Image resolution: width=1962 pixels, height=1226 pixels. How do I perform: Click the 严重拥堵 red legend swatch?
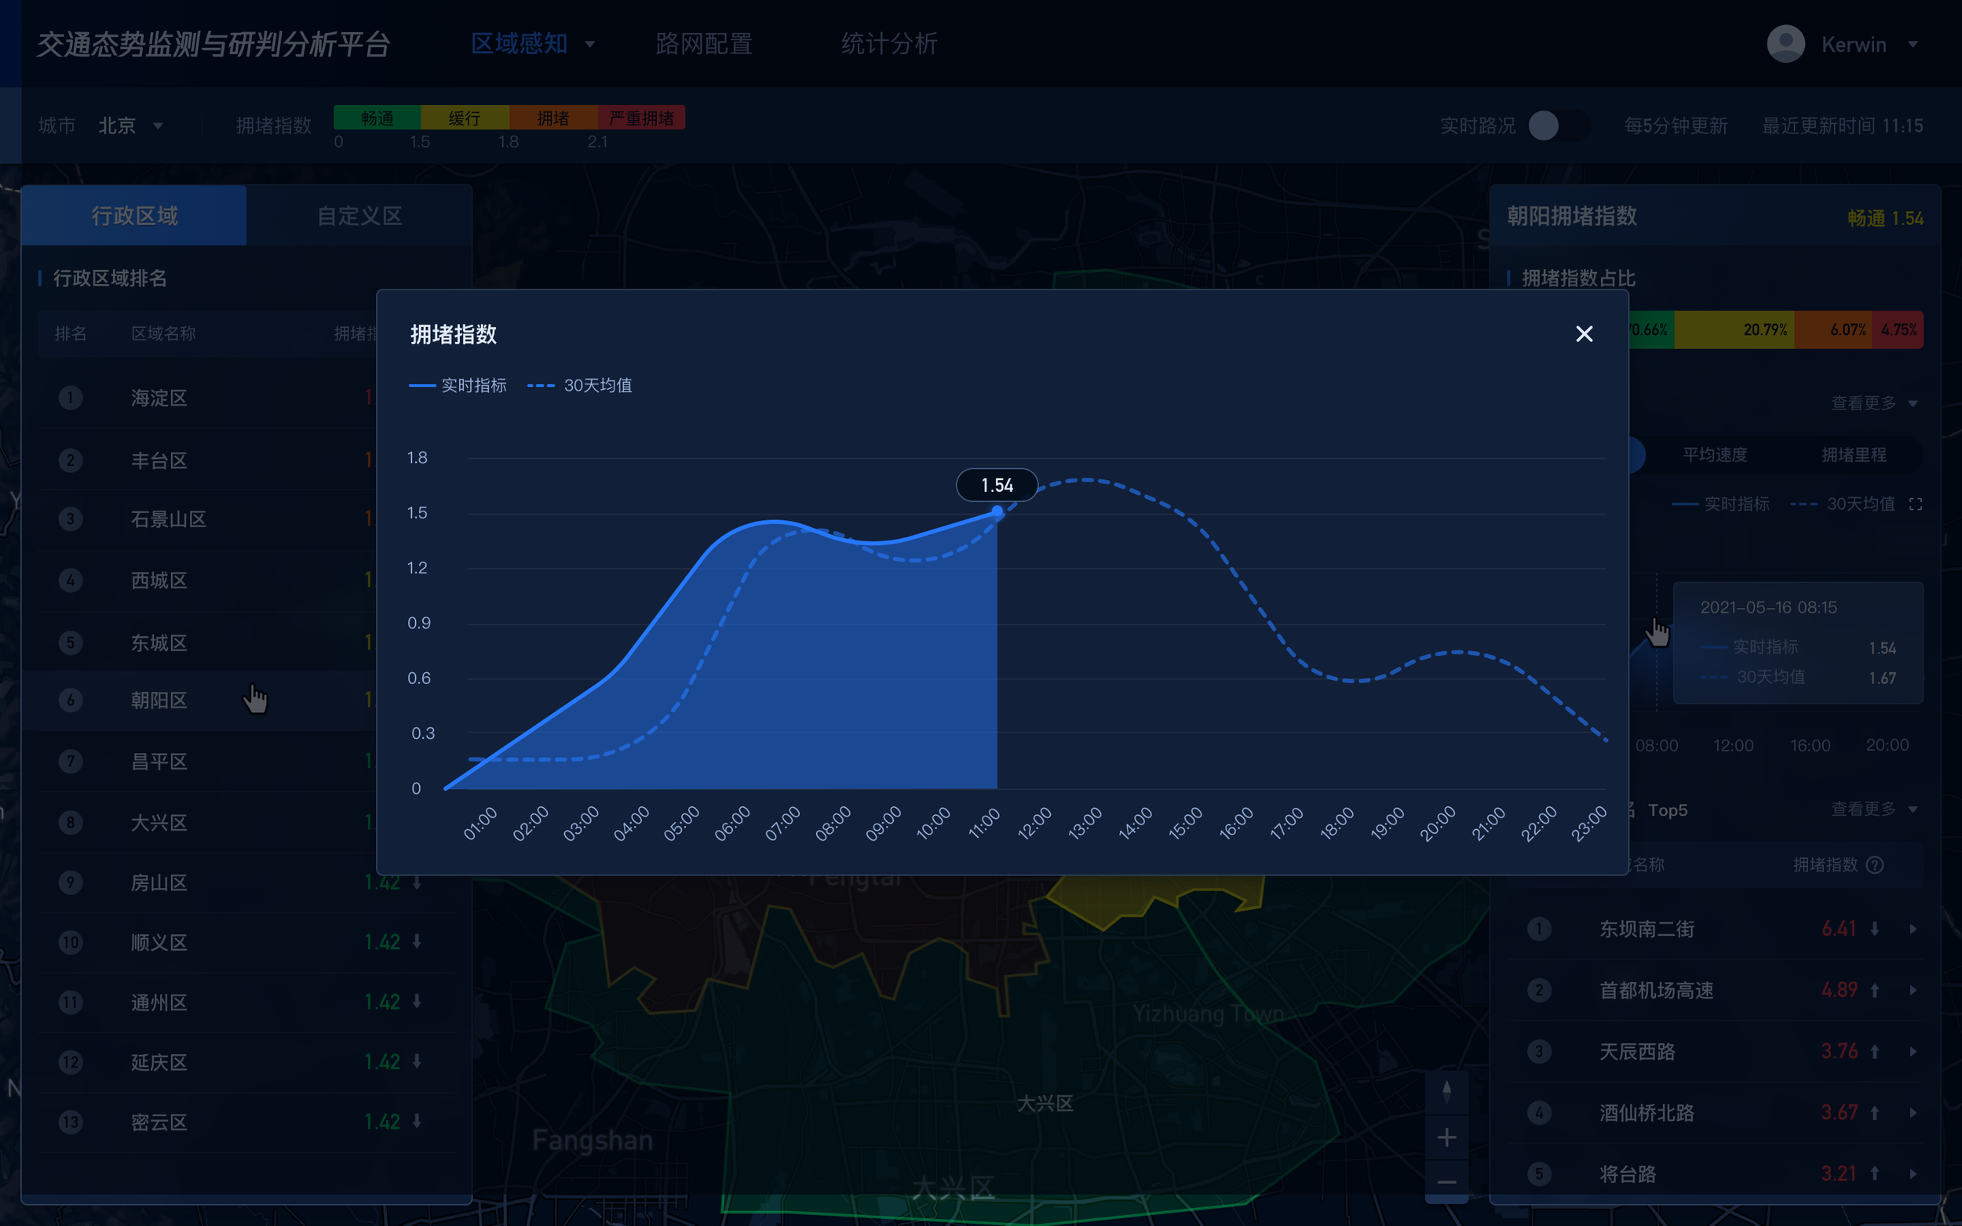[640, 118]
